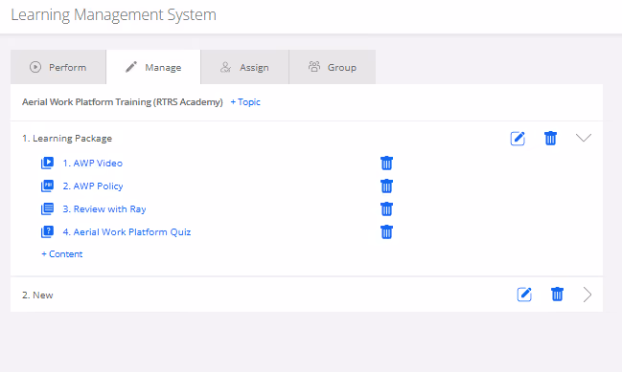
Task: Expand the New topic section
Action: (x=587, y=295)
